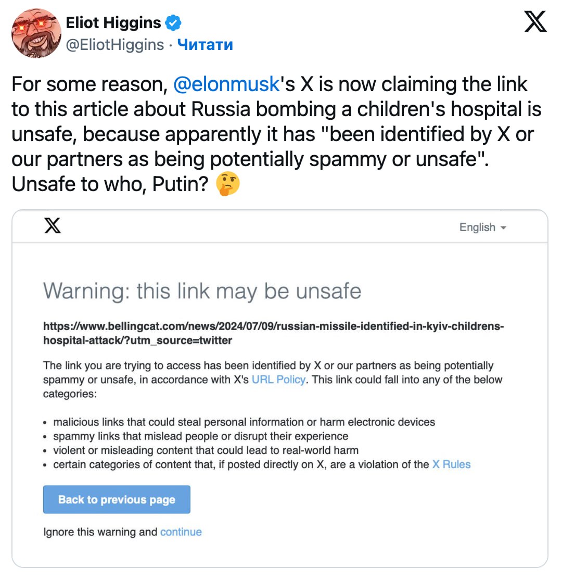
Task: Open the English language dropdown
Action: 482,227
